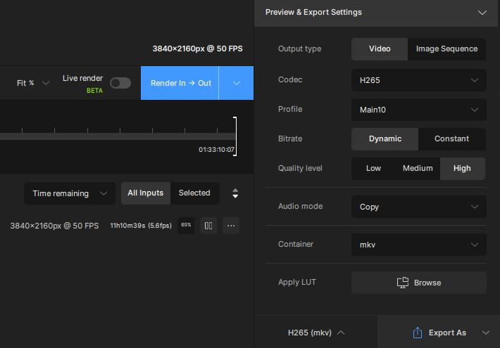Click the timeline out-point bracket marker
500x348 pixels.
(x=235, y=135)
